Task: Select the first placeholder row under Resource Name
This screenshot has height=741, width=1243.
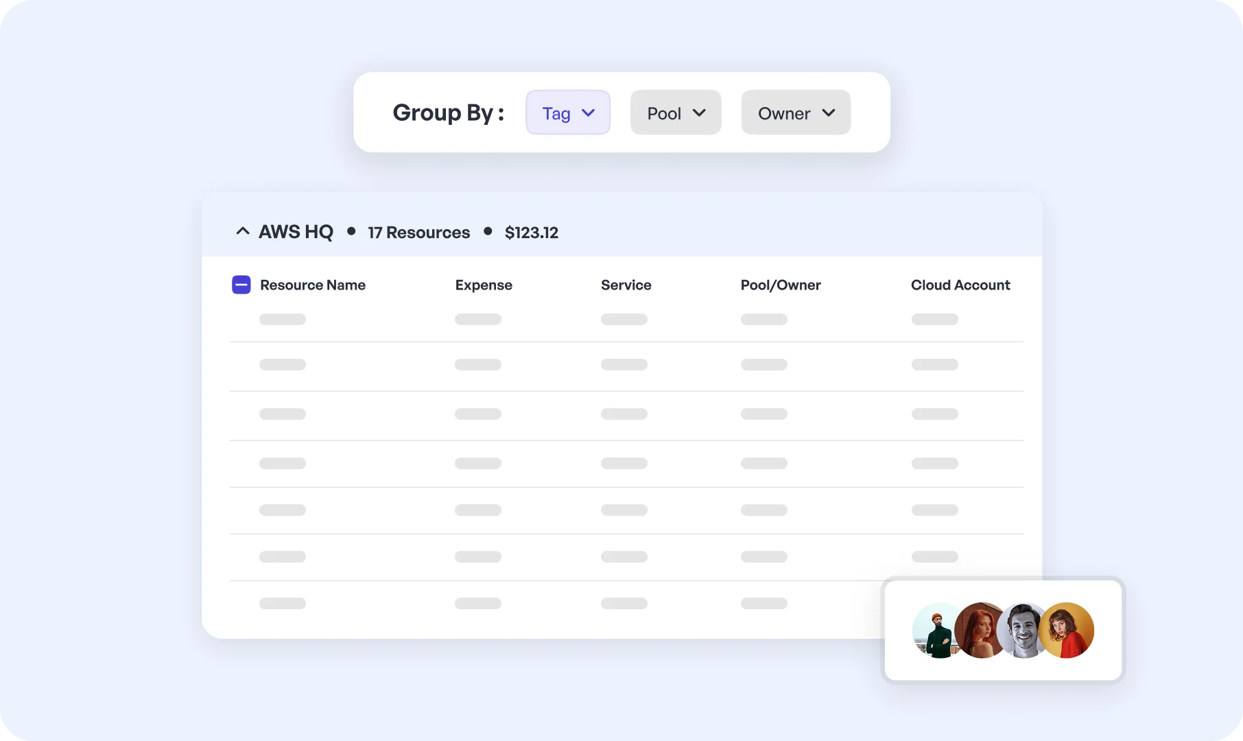Action: click(282, 319)
